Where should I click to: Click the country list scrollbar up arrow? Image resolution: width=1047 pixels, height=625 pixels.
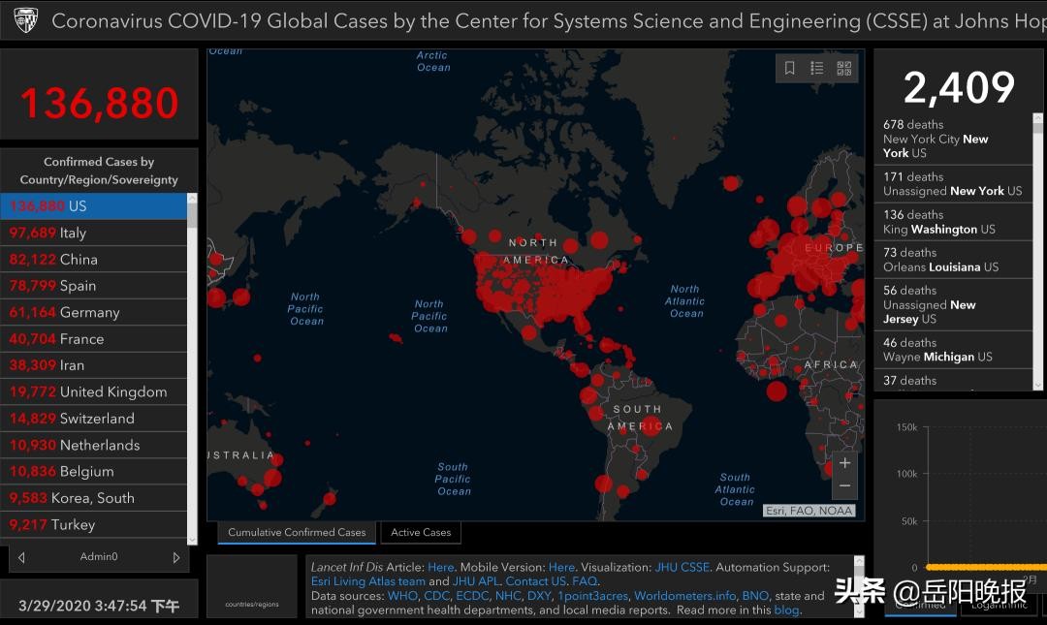[x=192, y=199]
